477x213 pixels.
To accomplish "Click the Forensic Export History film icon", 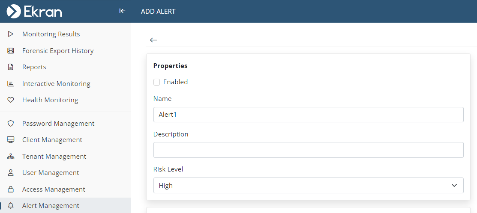I will pyautogui.click(x=11, y=51).
